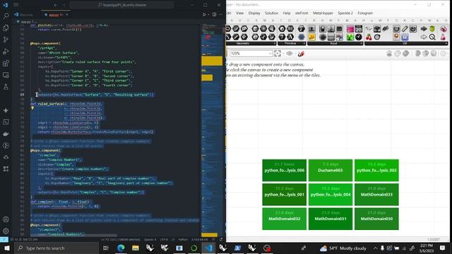Image resolution: width=452 pixels, height=254 pixels.
Task: Open Source Control in VS Code activity bar
Action: coord(6,40)
